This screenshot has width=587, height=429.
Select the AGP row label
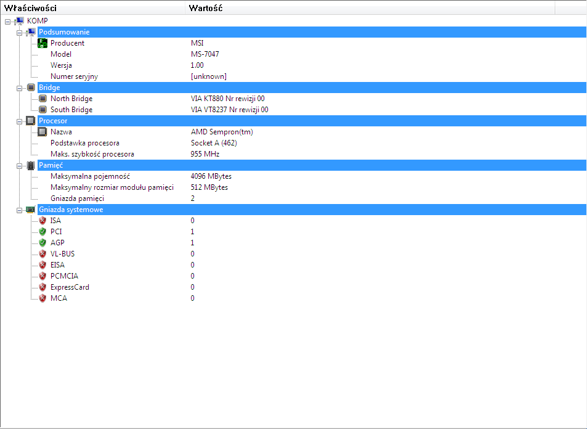point(57,243)
